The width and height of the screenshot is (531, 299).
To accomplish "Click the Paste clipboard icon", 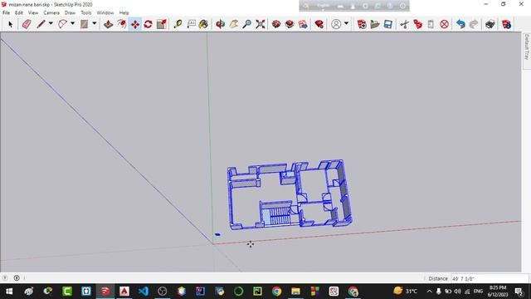I will 431,24.
